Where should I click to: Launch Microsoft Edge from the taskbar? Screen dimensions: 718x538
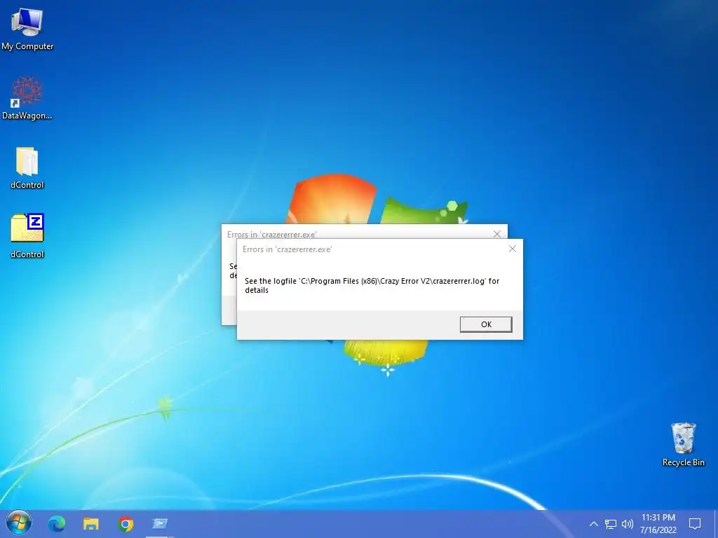pos(57,523)
